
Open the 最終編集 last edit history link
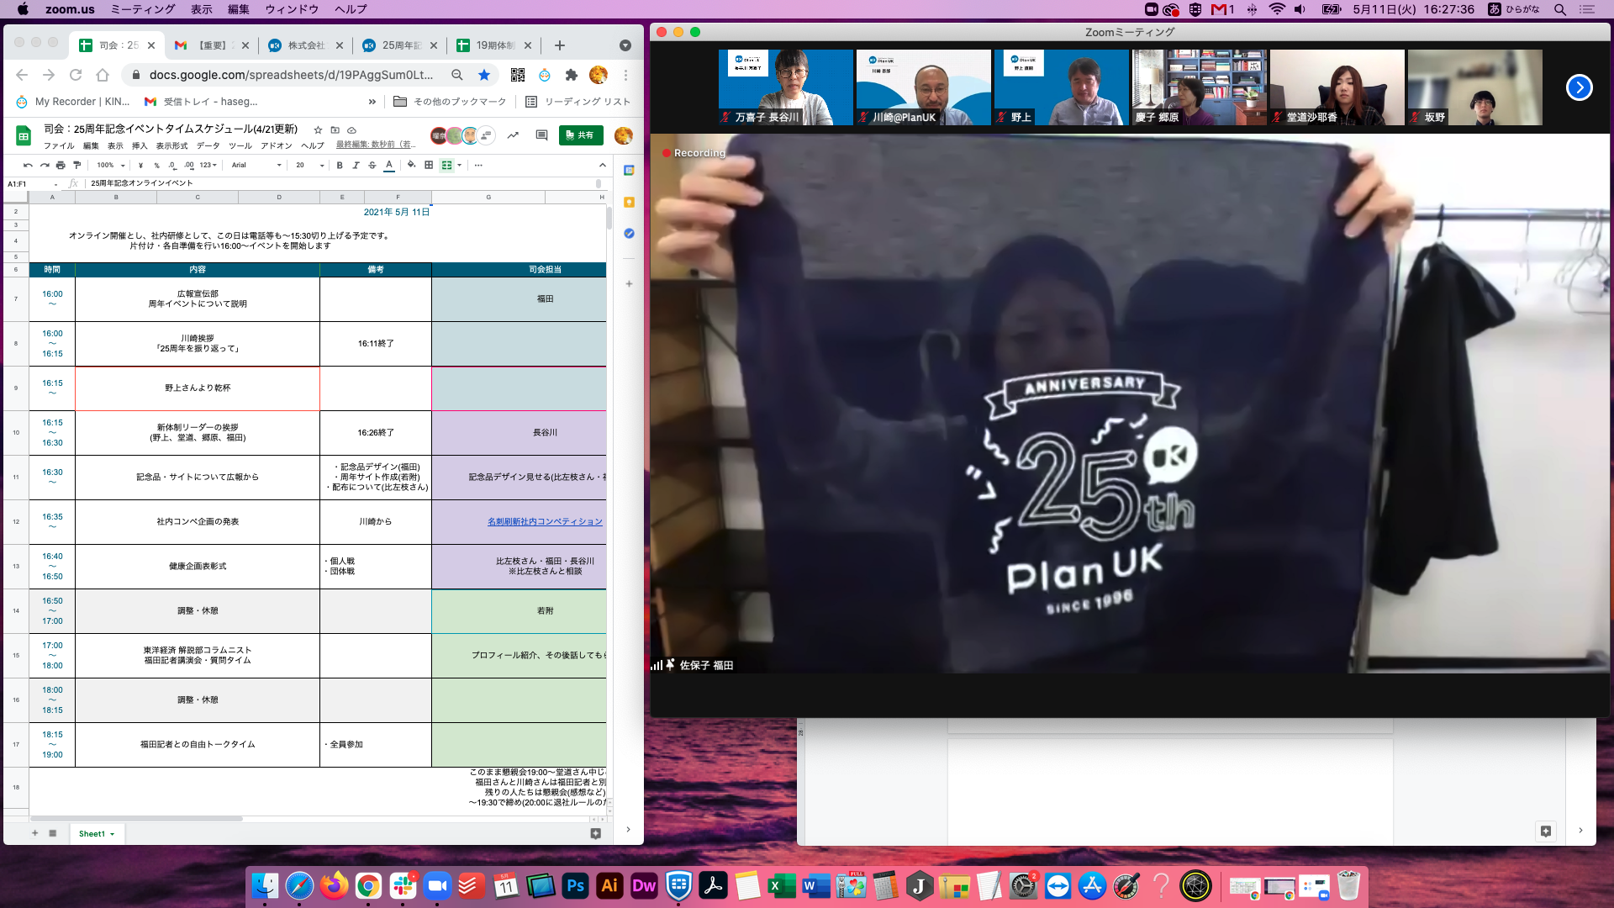pyautogui.click(x=376, y=145)
